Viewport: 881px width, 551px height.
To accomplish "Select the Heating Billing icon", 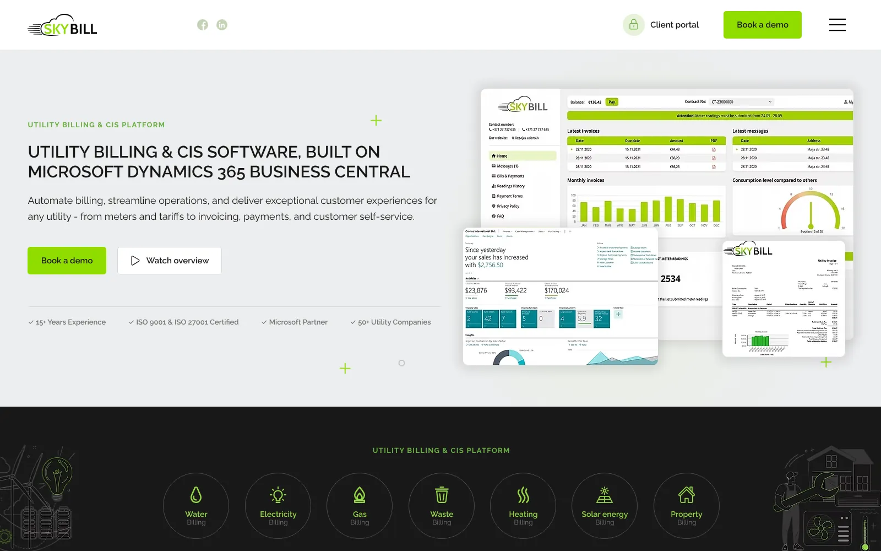I will coord(523,495).
